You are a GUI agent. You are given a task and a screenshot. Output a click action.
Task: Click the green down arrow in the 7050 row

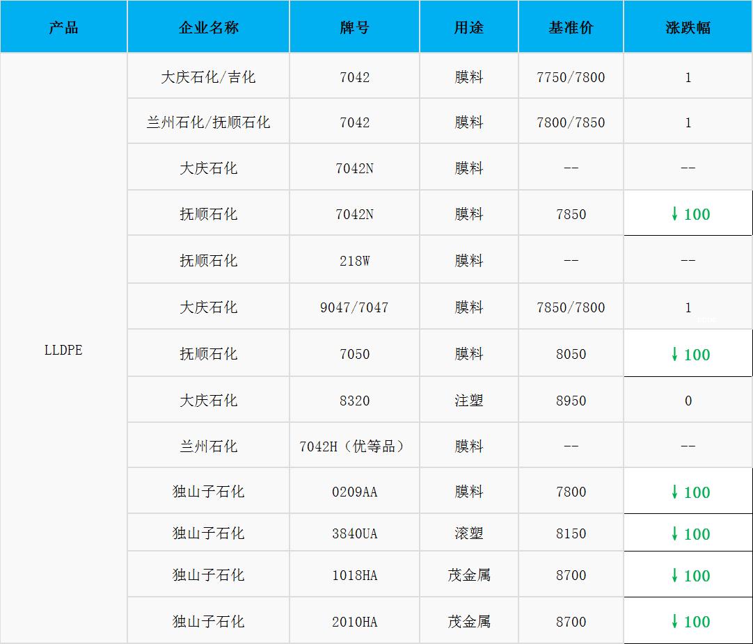pyautogui.click(x=674, y=354)
